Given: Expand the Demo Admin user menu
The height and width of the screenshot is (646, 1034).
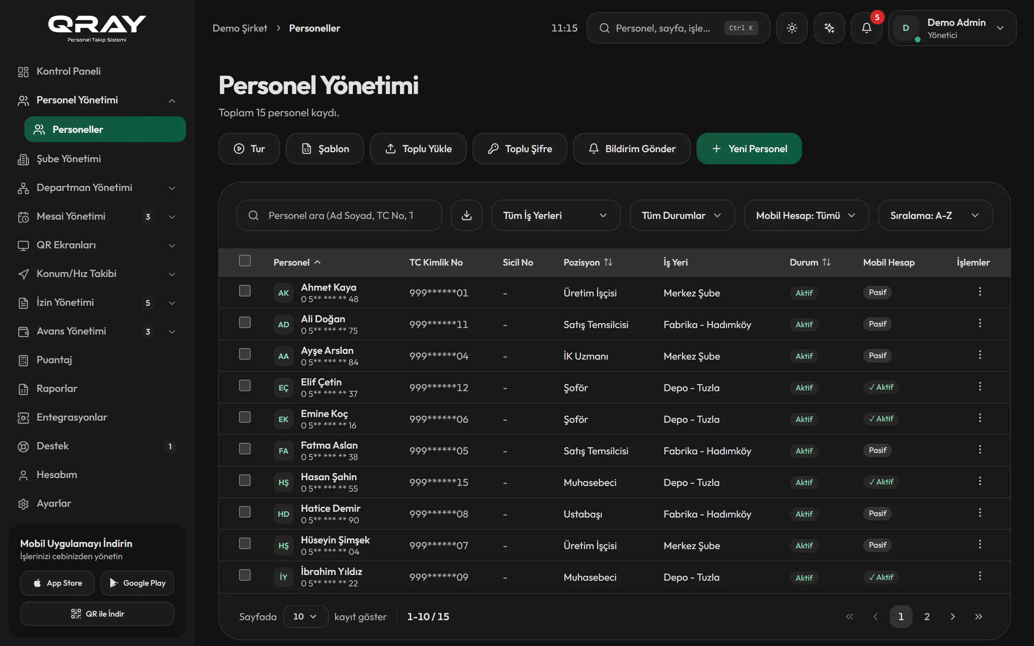Looking at the screenshot, I should point(953,28).
